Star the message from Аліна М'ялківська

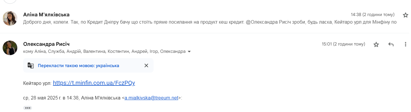tap(405, 15)
